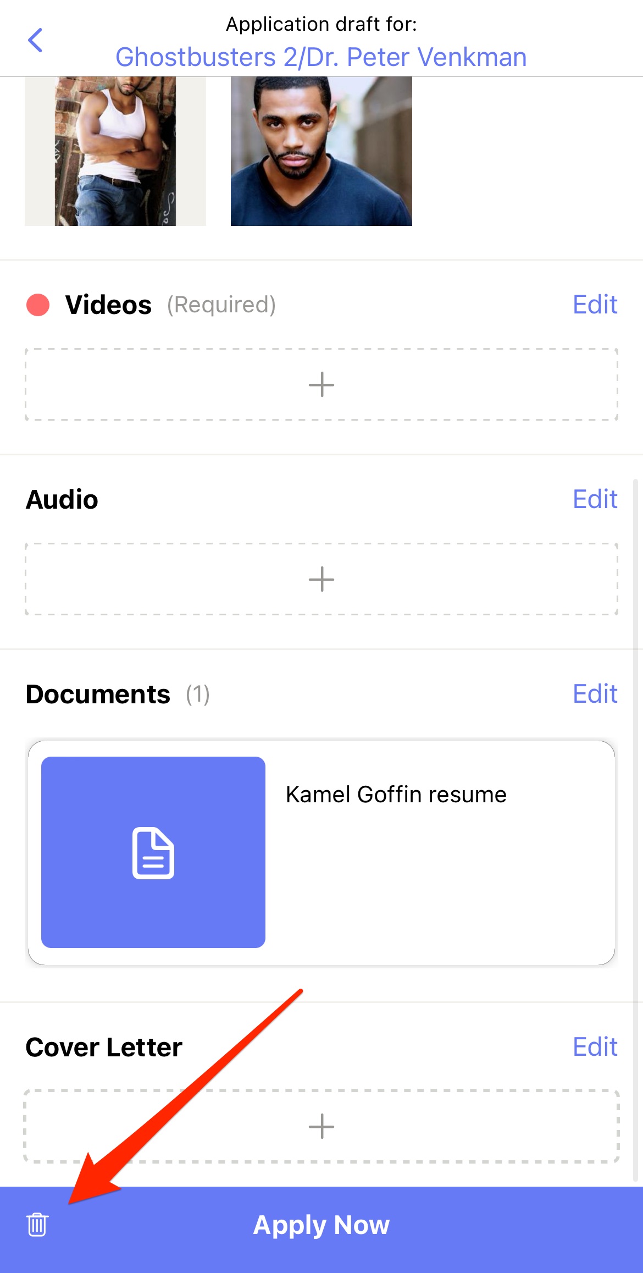The height and width of the screenshot is (1273, 643).
Task: Delete the draft with the trash icon
Action: tap(37, 1224)
